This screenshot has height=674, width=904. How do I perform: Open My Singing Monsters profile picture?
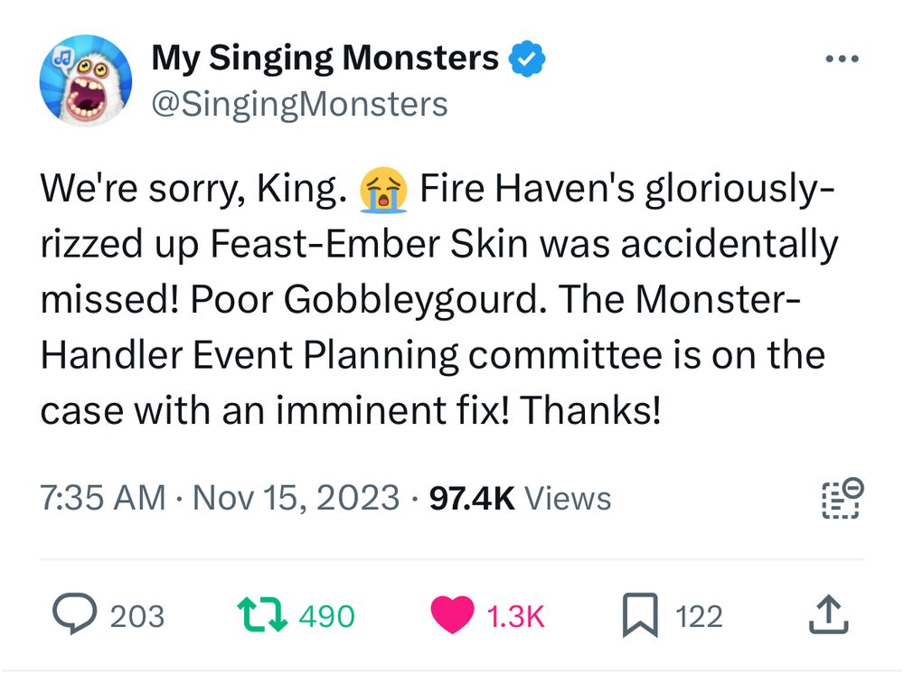coord(86,80)
